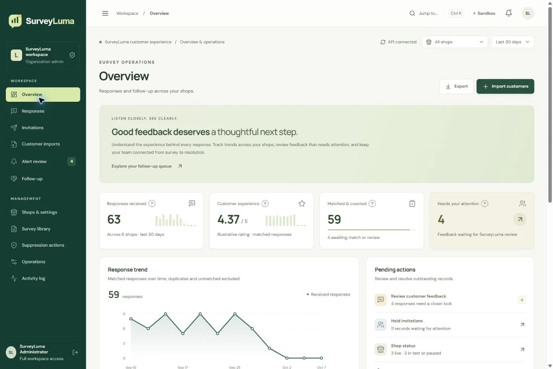Click the Sandbox environment indicator
The width and height of the screenshot is (553, 369).
[484, 13]
